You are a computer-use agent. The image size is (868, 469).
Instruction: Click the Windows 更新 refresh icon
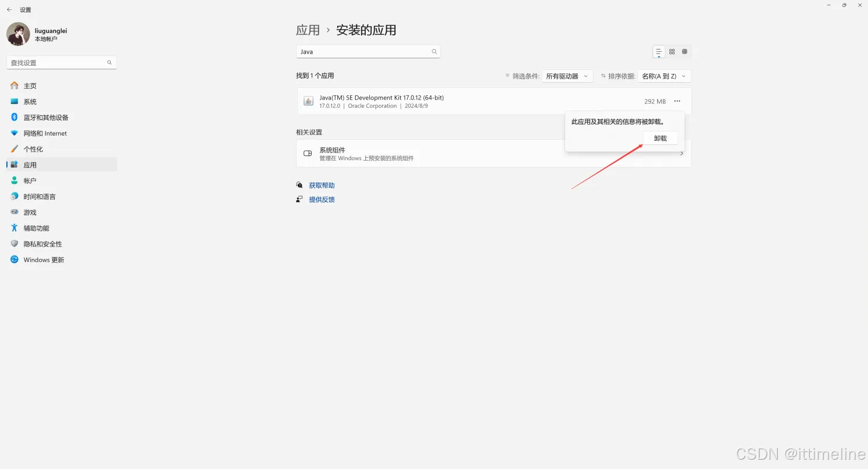pos(15,260)
